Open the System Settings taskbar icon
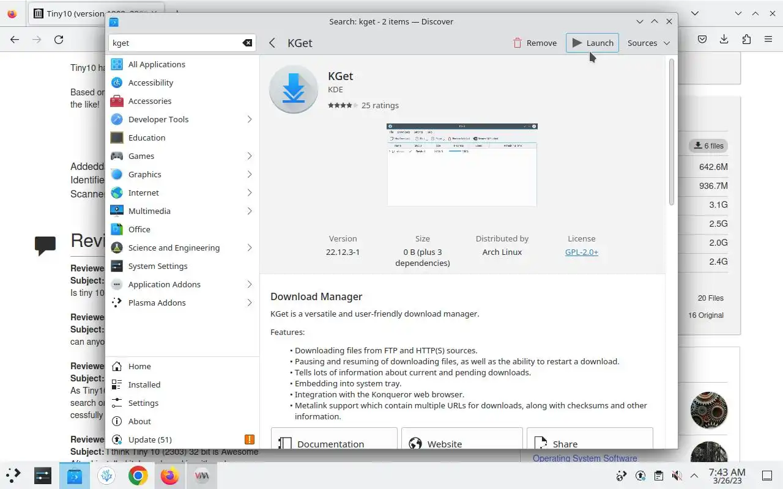Screen dimensions: 783x489 [43, 476]
